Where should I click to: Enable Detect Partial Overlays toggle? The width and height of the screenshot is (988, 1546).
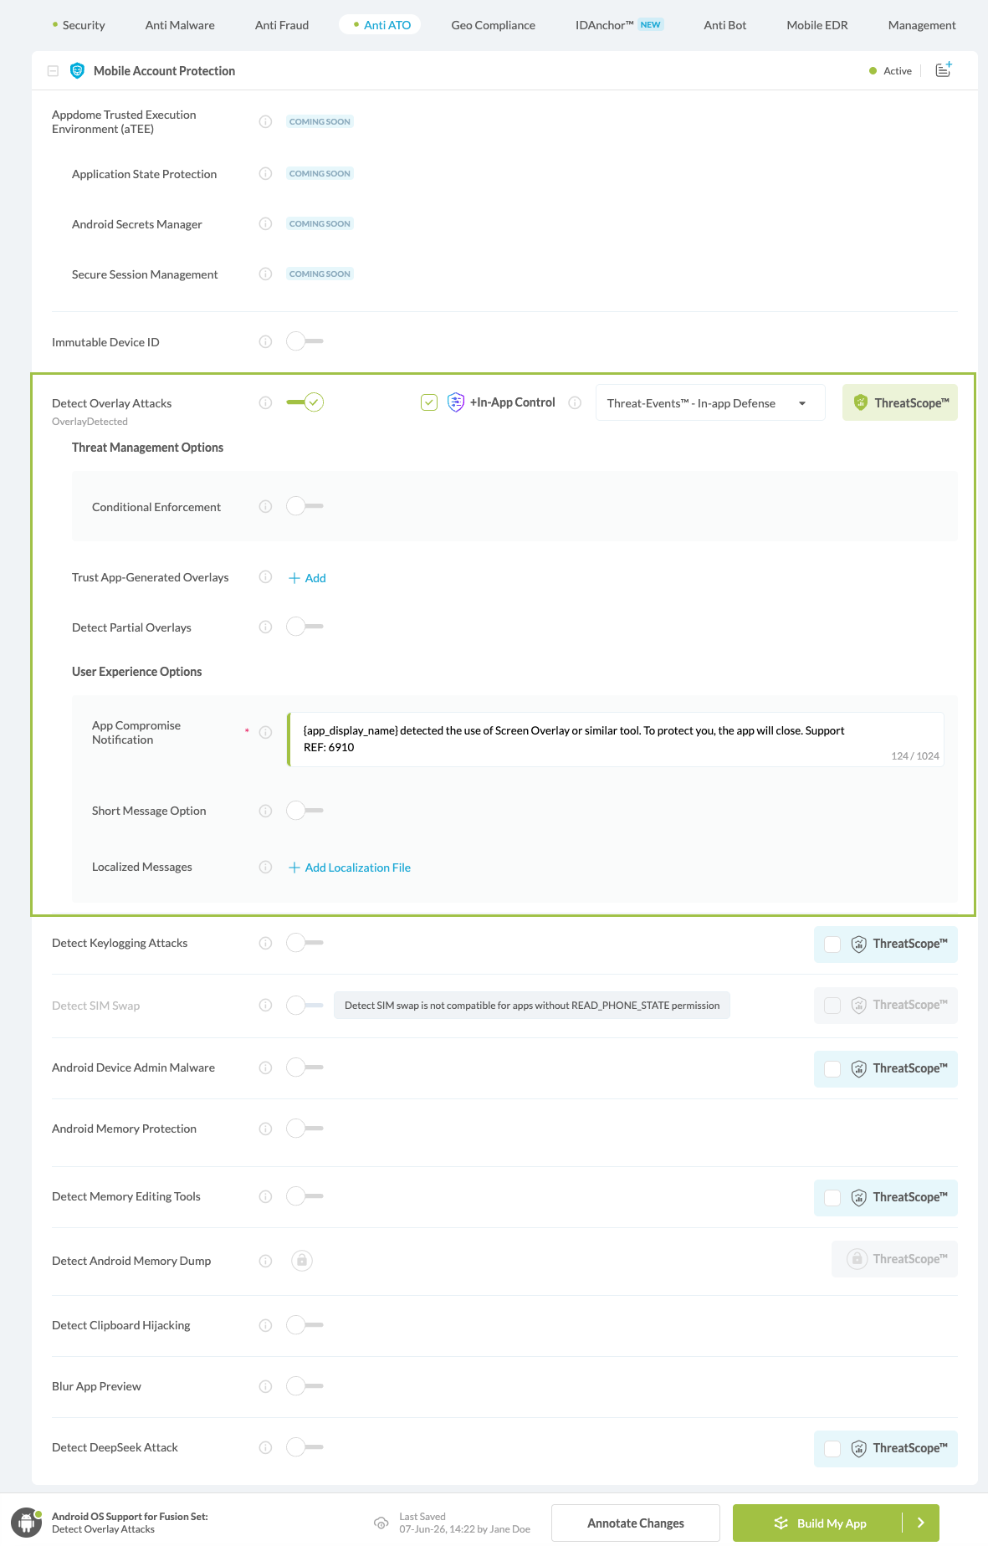point(305,627)
